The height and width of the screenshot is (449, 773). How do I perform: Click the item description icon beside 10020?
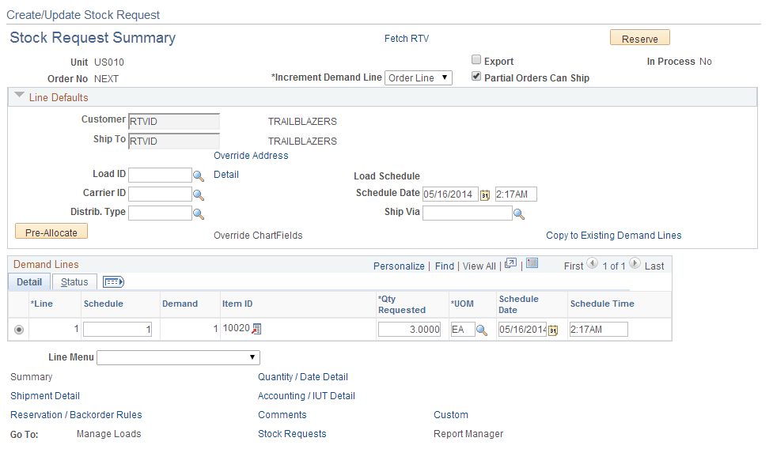tap(256, 329)
